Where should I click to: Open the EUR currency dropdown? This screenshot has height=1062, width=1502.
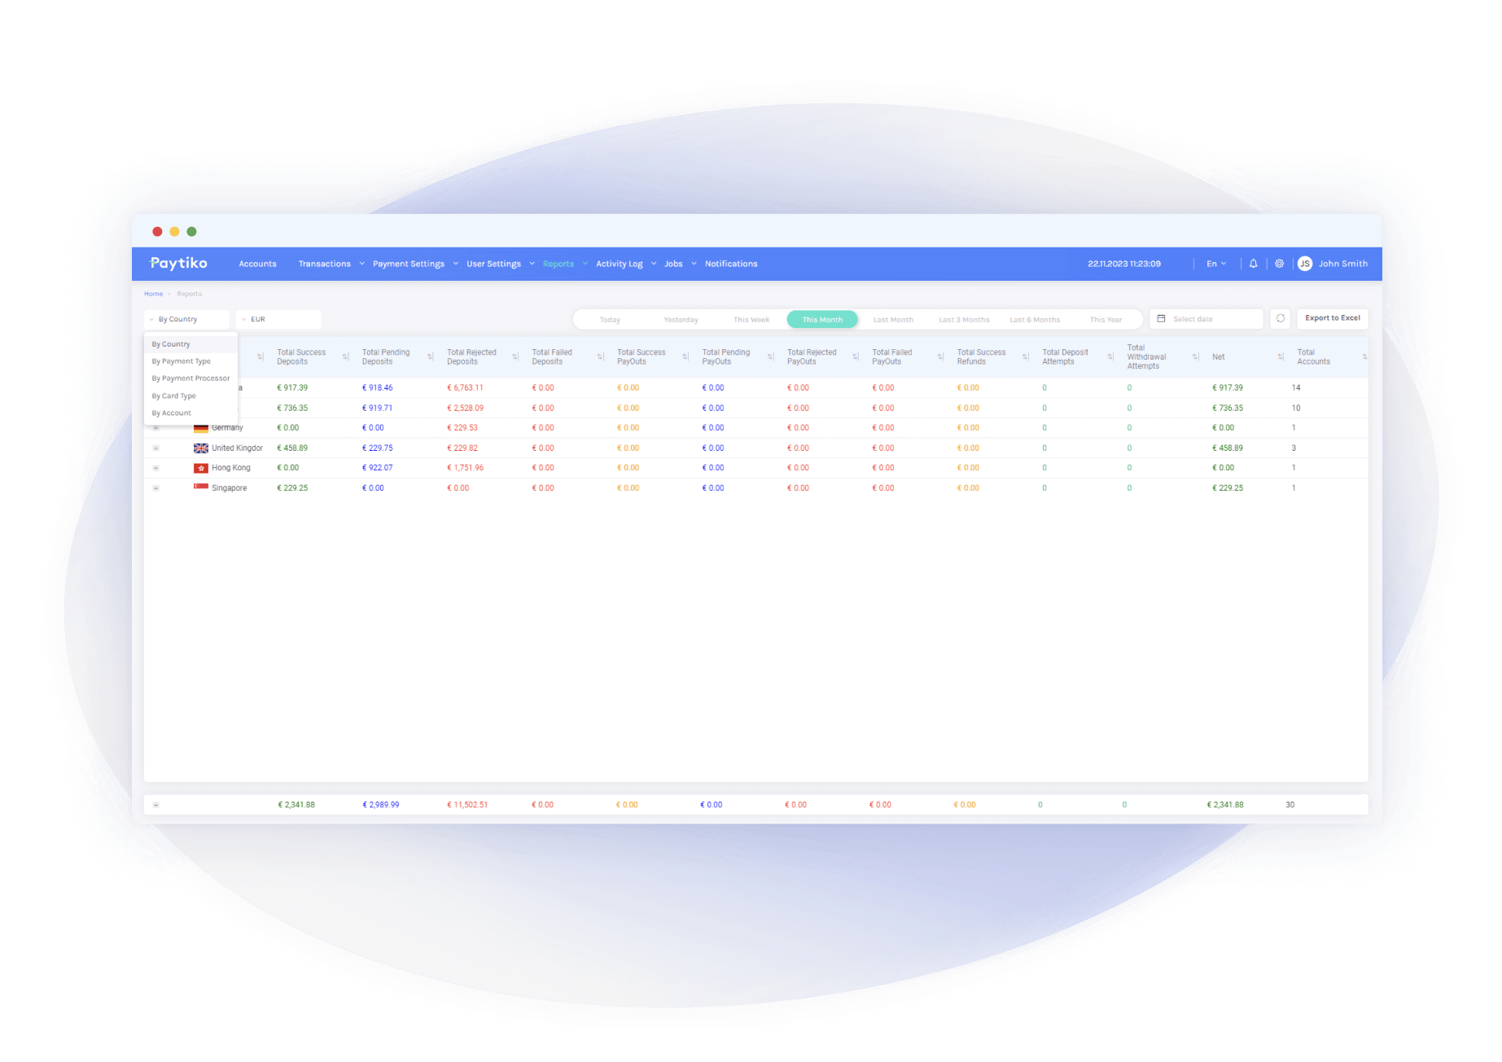pos(278,319)
